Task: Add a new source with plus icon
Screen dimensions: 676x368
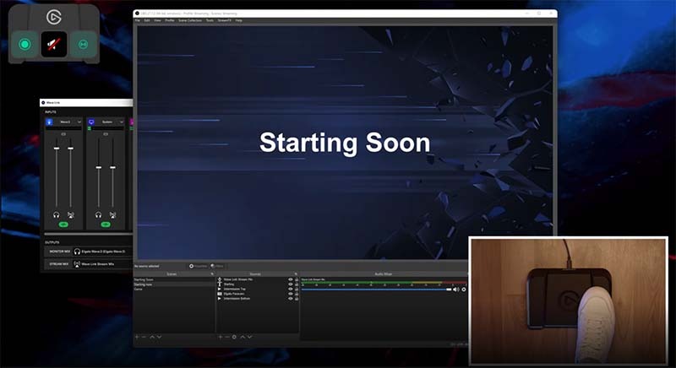Action: [x=220, y=337]
